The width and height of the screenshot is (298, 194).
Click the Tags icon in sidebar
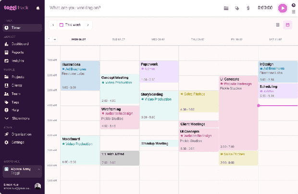6,102
